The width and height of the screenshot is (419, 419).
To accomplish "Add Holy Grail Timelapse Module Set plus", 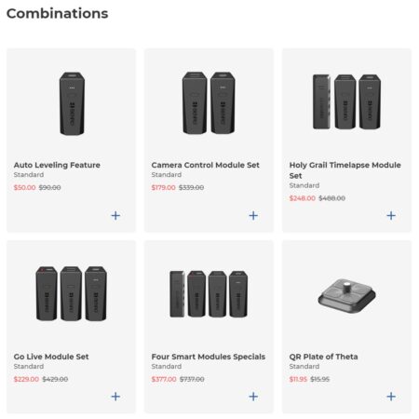I will [391, 215].
